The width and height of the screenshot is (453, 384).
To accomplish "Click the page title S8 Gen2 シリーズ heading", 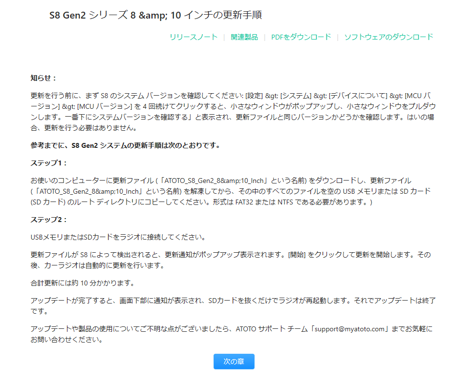I will point(155,15).
